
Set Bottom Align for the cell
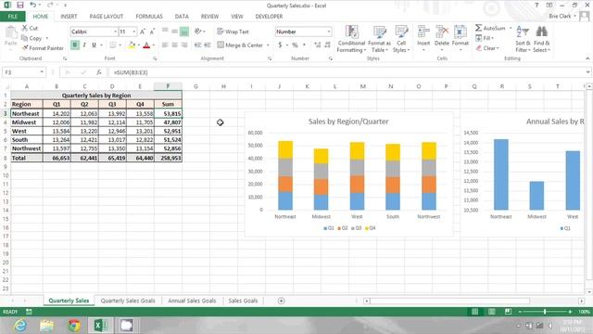coord(184,32)
